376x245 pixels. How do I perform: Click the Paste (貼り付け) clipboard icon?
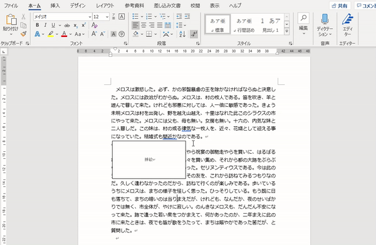(11, 19)
